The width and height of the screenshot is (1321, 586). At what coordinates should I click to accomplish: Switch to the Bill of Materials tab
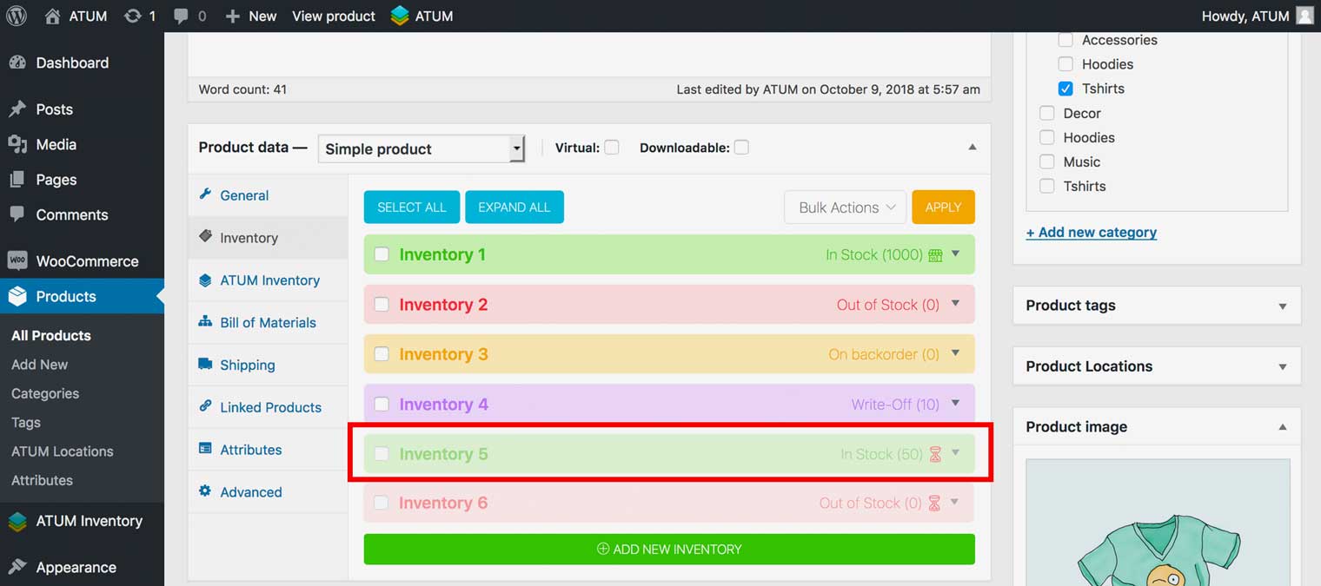click(x=268, y=323)
